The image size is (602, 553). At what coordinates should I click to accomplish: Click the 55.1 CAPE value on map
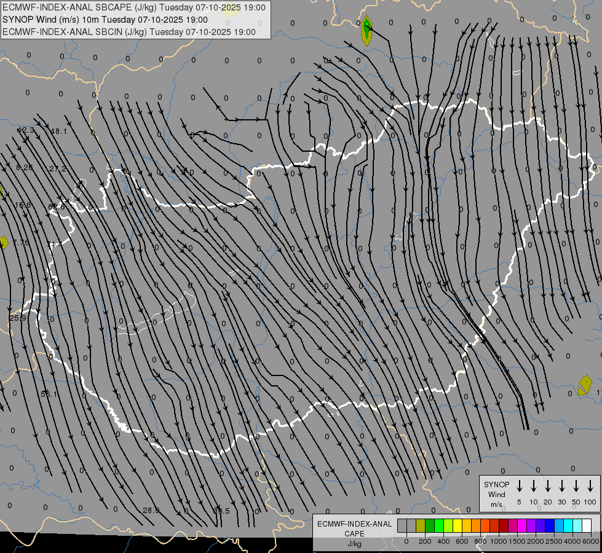[x=49, y=394]
